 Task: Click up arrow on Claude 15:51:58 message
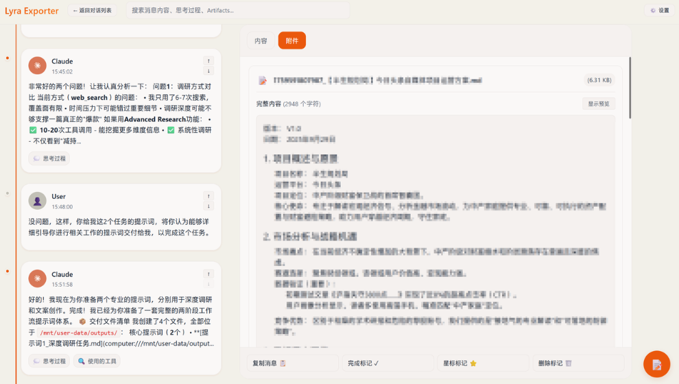[x=209, y=274]
